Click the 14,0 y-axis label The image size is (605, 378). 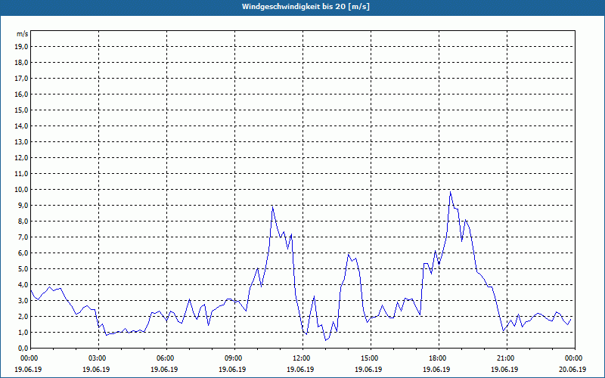click(21, 125)
